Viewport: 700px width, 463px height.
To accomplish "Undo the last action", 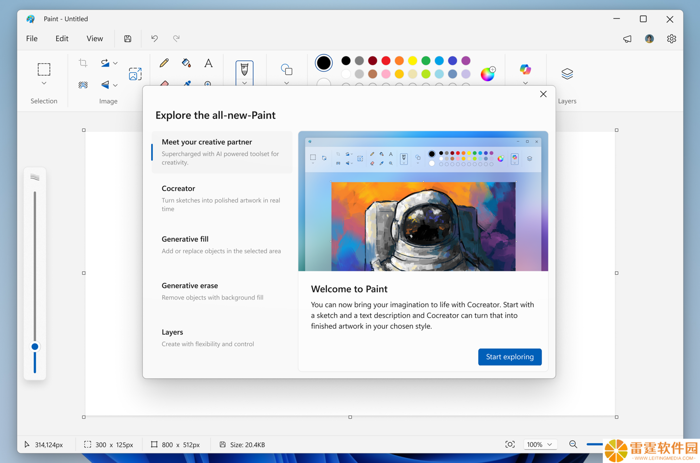I will point(154,38).
